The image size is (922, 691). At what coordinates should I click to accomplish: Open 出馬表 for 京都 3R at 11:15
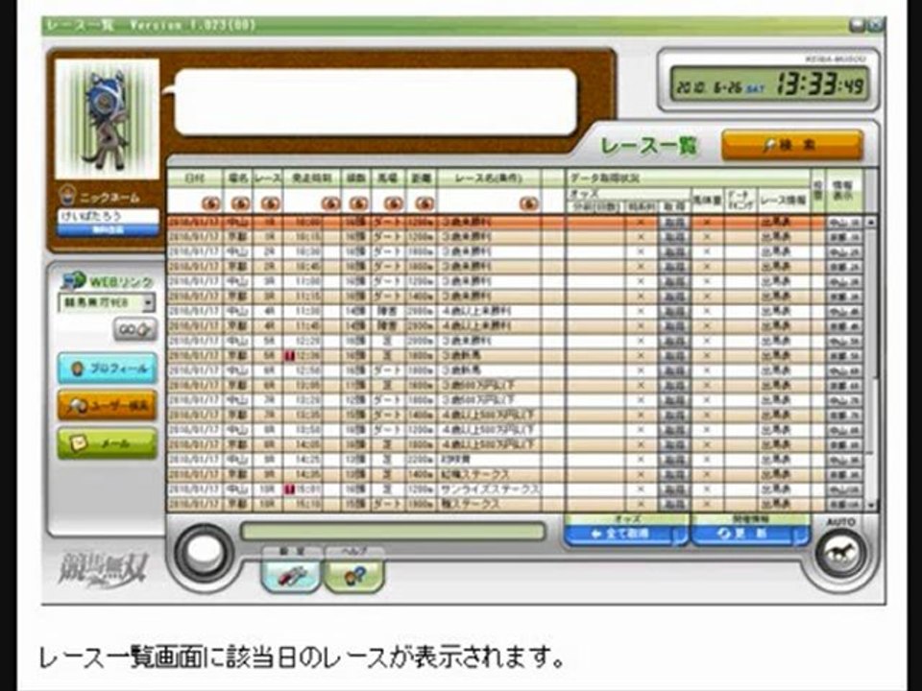coord(776,297)
